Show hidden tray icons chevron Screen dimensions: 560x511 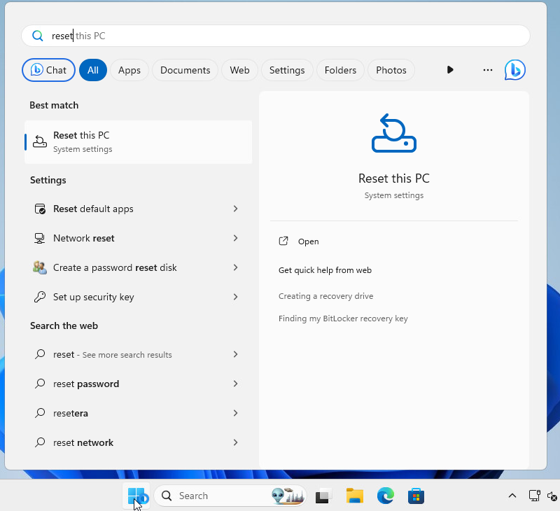[512, 496]
